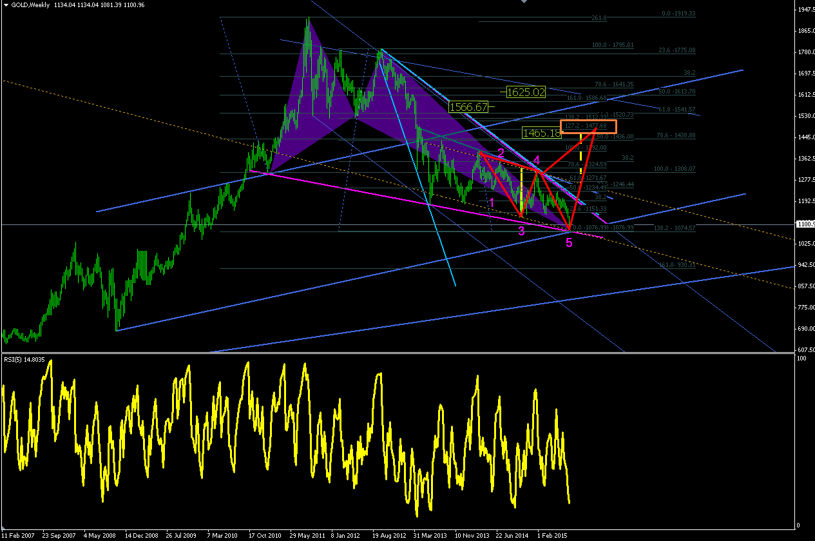Click the 942.50 price scale value
Image resolution: width=815 pixels, height=541 pixels.
click(x=805, y=265)
